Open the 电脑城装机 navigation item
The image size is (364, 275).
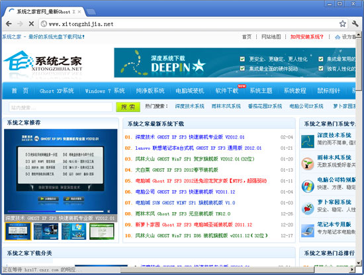[190, 91]
